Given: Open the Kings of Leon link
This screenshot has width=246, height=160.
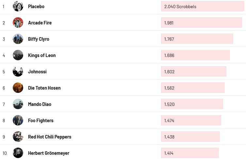Looking at the screenshot, I should click(x=42, y=55).
